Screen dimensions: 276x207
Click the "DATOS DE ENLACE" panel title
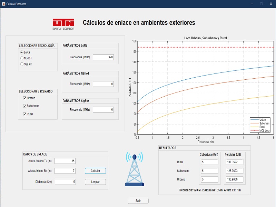[x=35, y=154]
